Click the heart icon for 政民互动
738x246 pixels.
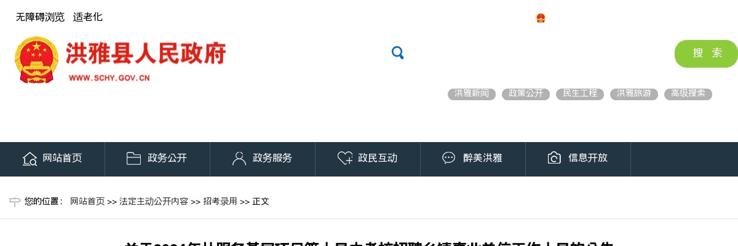[345, 158]
